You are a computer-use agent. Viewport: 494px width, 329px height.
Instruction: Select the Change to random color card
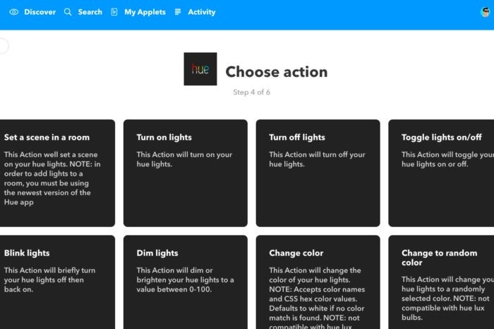point(441,282)
